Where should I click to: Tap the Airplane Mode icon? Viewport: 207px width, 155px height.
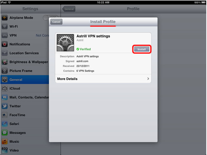pos(5,18)
